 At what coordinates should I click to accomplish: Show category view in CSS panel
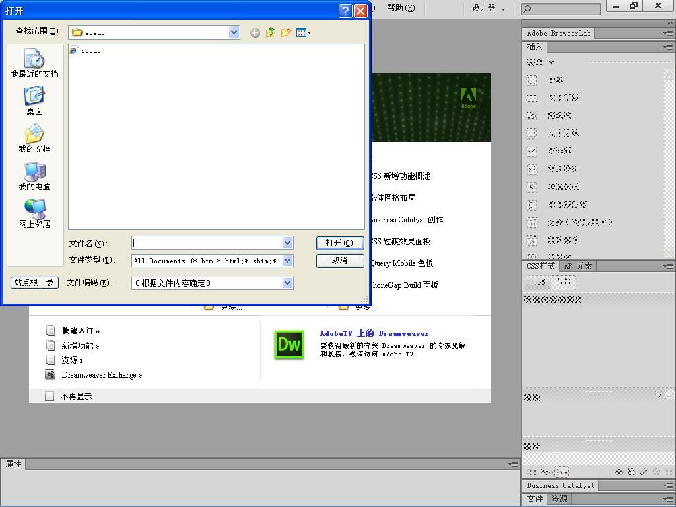pos(531,471)
